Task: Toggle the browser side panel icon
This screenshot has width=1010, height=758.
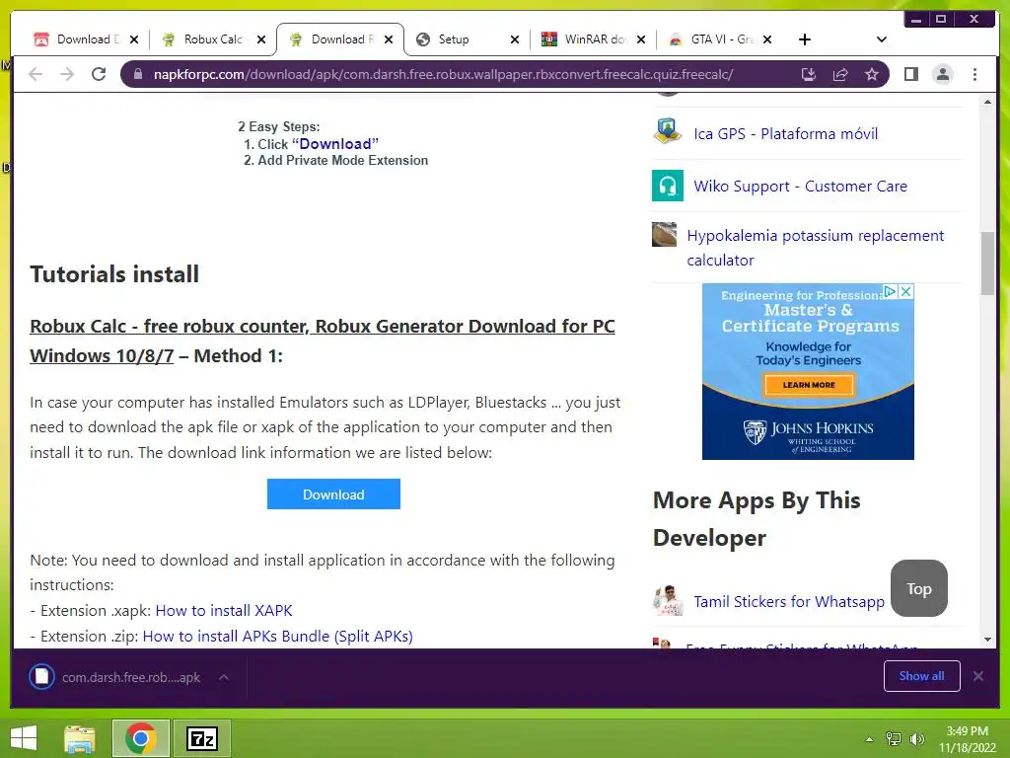Action: [x=910, y=75]
